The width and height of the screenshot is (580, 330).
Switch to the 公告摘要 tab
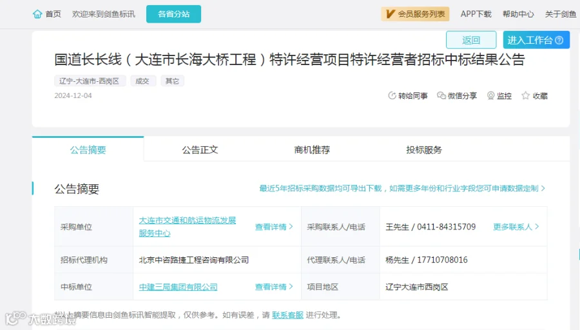(88, 150)
